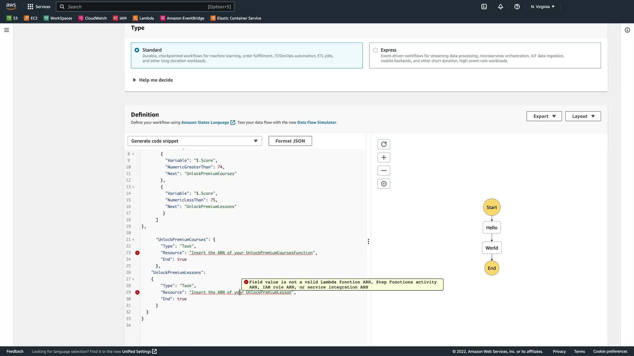The image size is (634, 356).
Task: Select Standard workflow type
Action: coord(137,50)
